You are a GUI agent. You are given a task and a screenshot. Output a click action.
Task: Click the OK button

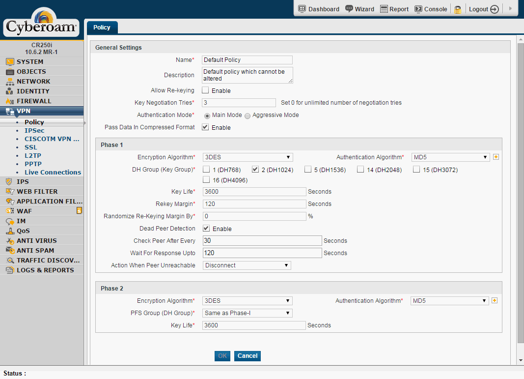point(222,356)
